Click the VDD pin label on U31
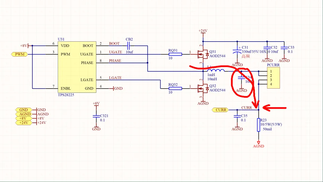Image resolution: width=323 pixels, height=182 pixels. [65, 46]
